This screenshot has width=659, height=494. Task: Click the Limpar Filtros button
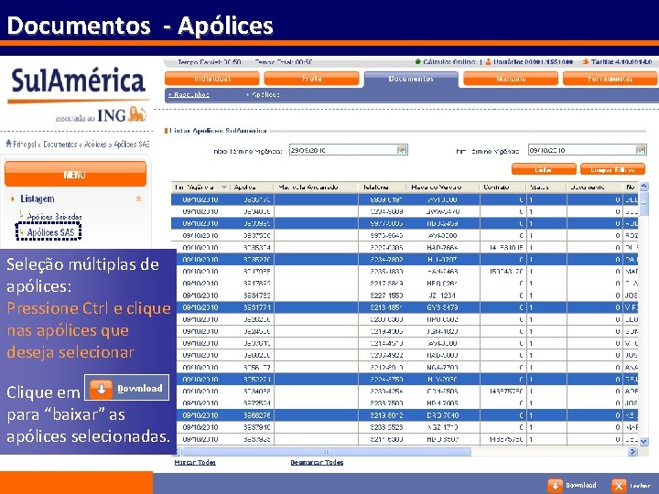pos(612,169)
